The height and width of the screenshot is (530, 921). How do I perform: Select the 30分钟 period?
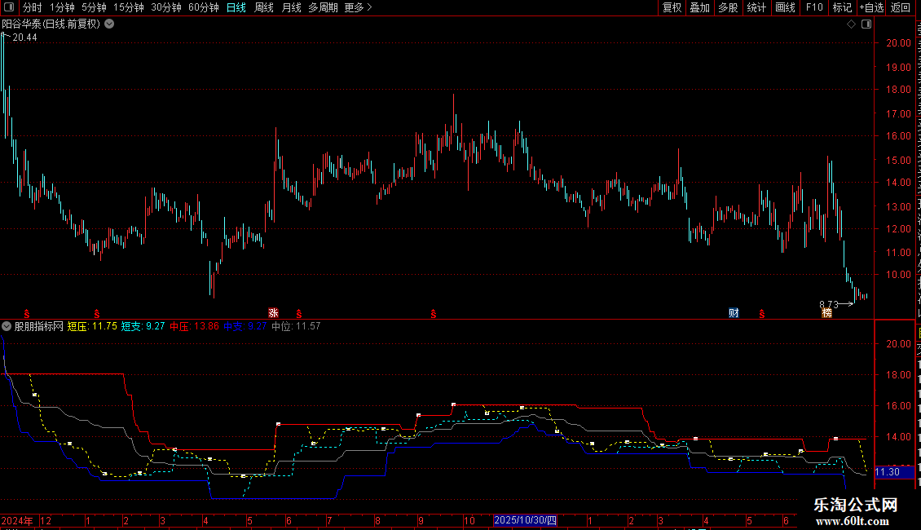click(166, 7)
